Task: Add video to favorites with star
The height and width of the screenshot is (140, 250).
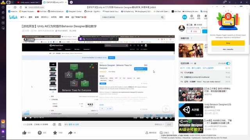Action: (55, 133)
